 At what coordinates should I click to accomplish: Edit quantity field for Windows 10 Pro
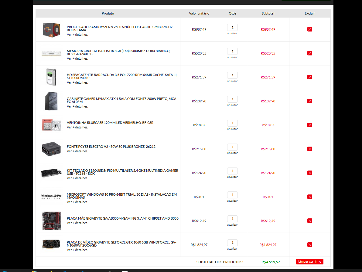(x=233, y=195)
